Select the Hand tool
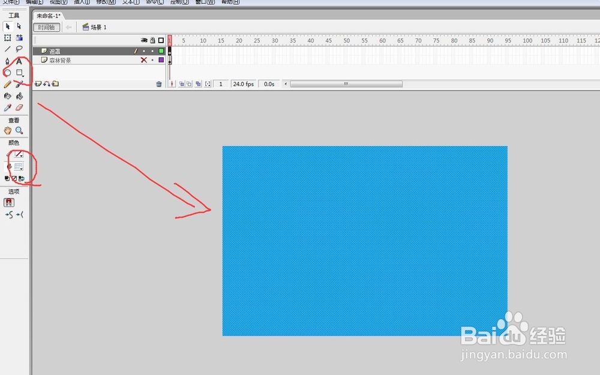 point(7,130)
